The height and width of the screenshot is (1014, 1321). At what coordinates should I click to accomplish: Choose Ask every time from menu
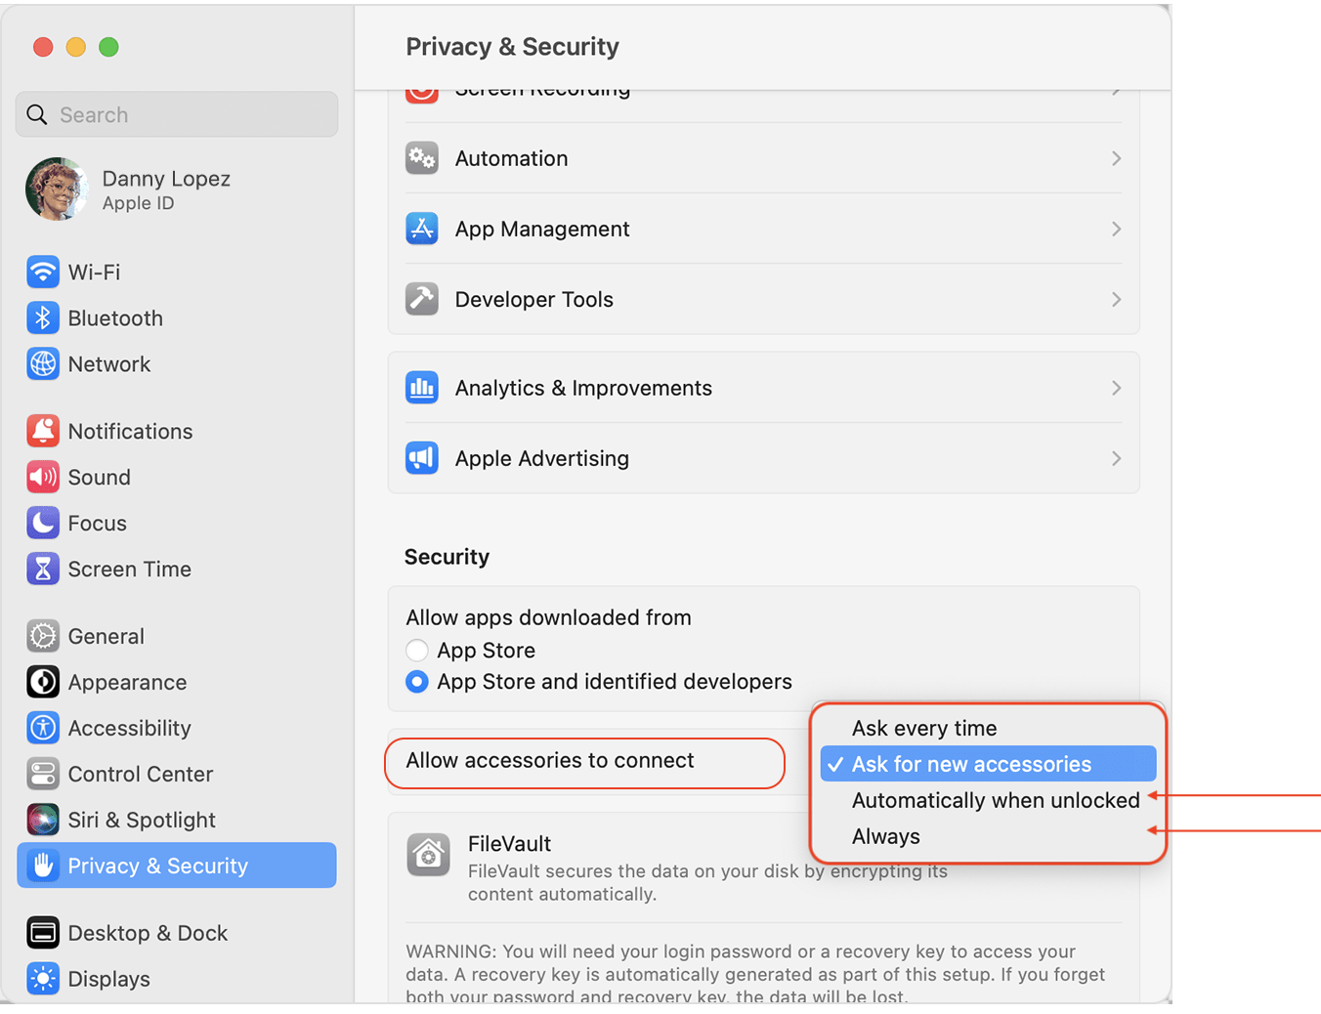[924, 729]
